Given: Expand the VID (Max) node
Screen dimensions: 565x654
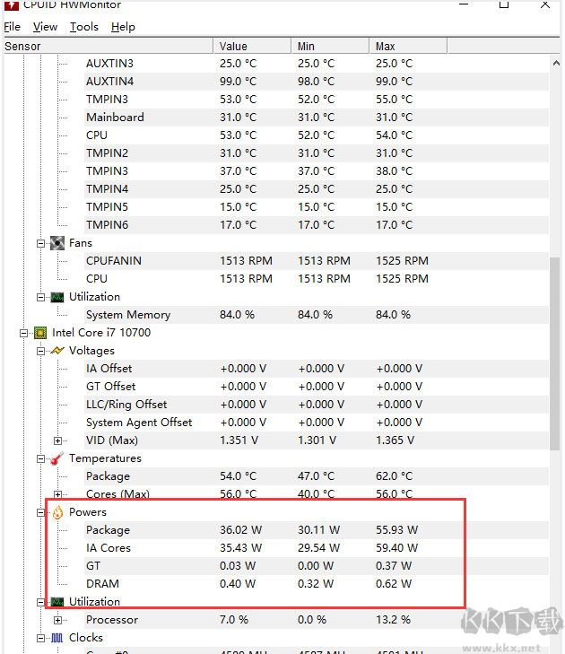Looking at the screenshot, I should pos(57,440).
